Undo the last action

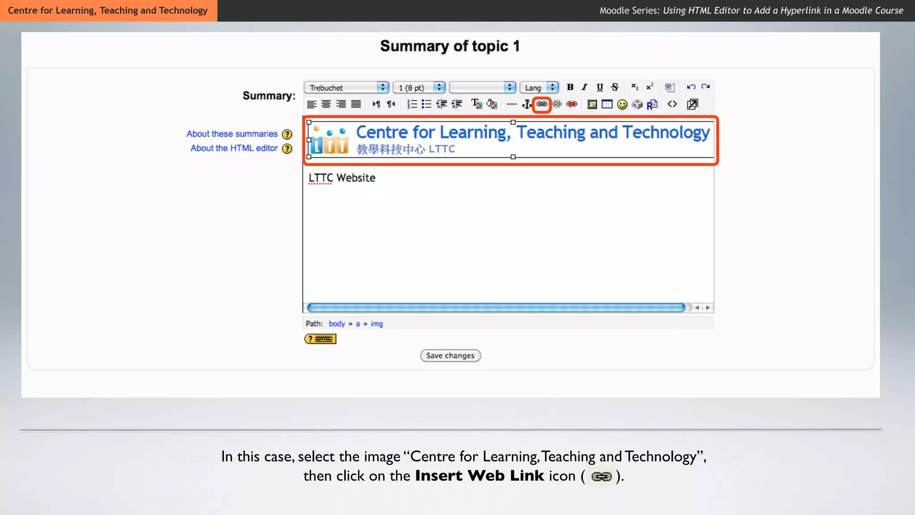pos(691,87)
